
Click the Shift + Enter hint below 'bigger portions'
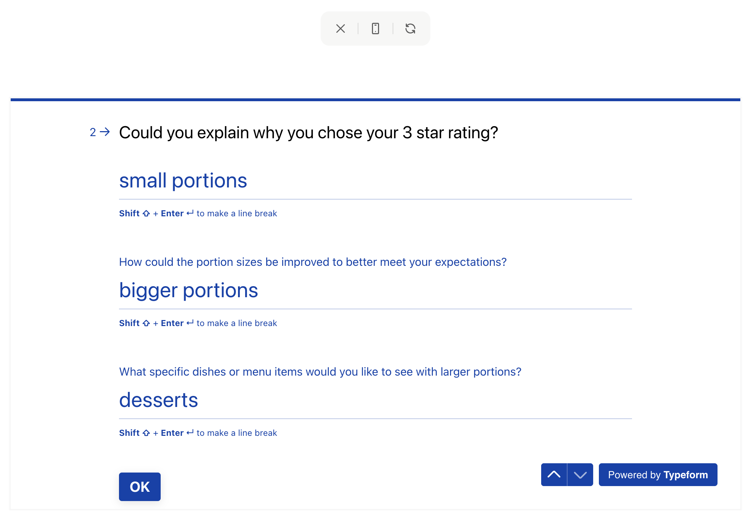tap(198, 323)
